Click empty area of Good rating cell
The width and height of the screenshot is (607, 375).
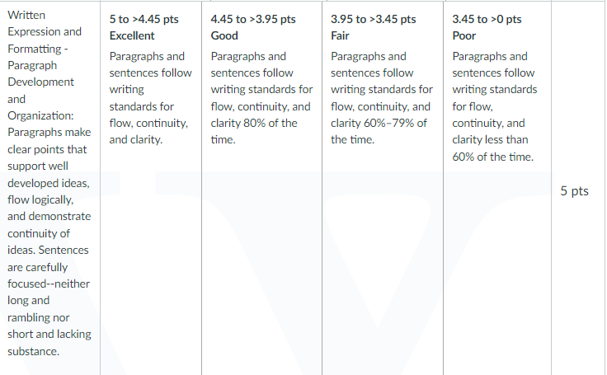coord(261,255)
